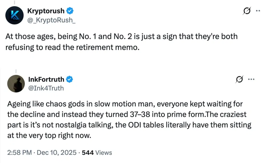The width and height of the screenshot is (261, 163).
Task: Click Kryptorush's verified badge
Action: [70, 11]
